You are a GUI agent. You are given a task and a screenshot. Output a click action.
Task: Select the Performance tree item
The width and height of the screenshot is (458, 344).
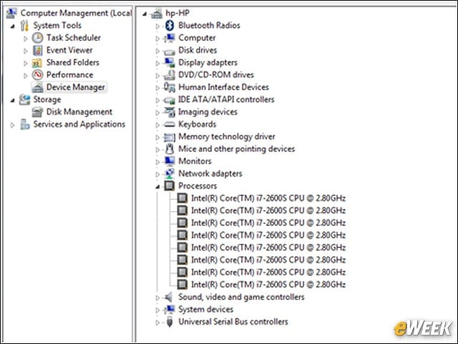coord(70,75)
